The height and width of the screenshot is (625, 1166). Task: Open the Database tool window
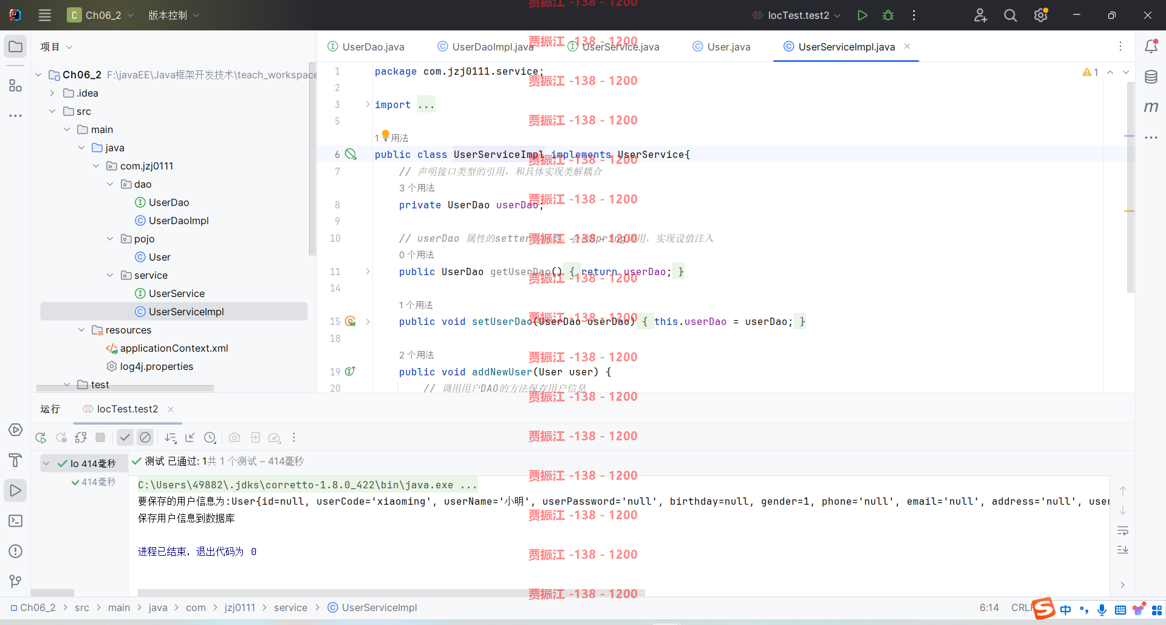(x=1151, y=77)
